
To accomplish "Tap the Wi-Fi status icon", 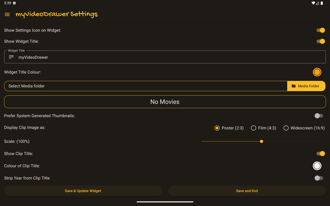I will click(x=313, y=3).
